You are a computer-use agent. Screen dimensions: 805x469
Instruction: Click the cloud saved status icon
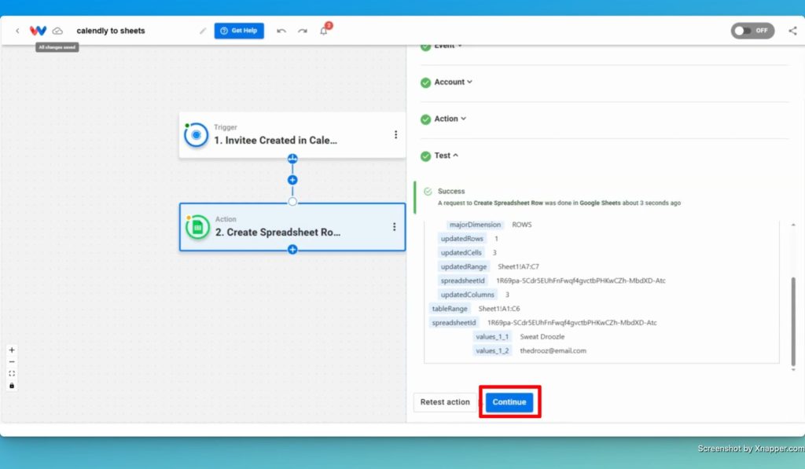point(57,31)
